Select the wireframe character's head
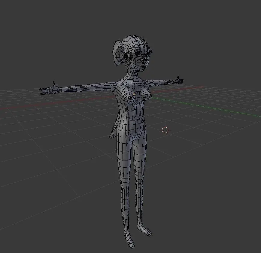This screenshot has height=253, width=261. point(132,53)
